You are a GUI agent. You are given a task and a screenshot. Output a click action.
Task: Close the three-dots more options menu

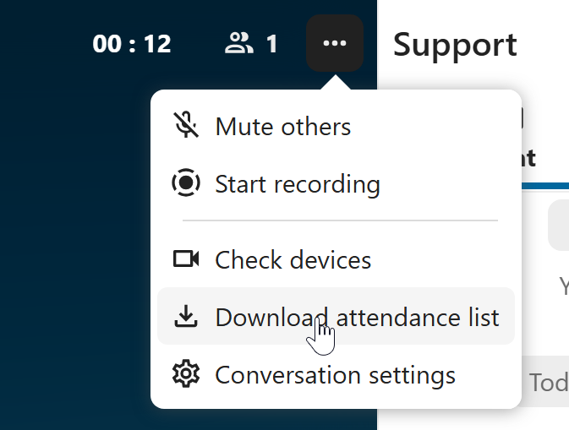tap(334, 43)
